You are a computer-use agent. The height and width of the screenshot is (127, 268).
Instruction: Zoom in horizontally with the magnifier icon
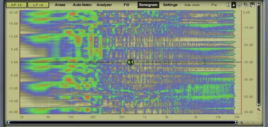(x=242, y=122)
